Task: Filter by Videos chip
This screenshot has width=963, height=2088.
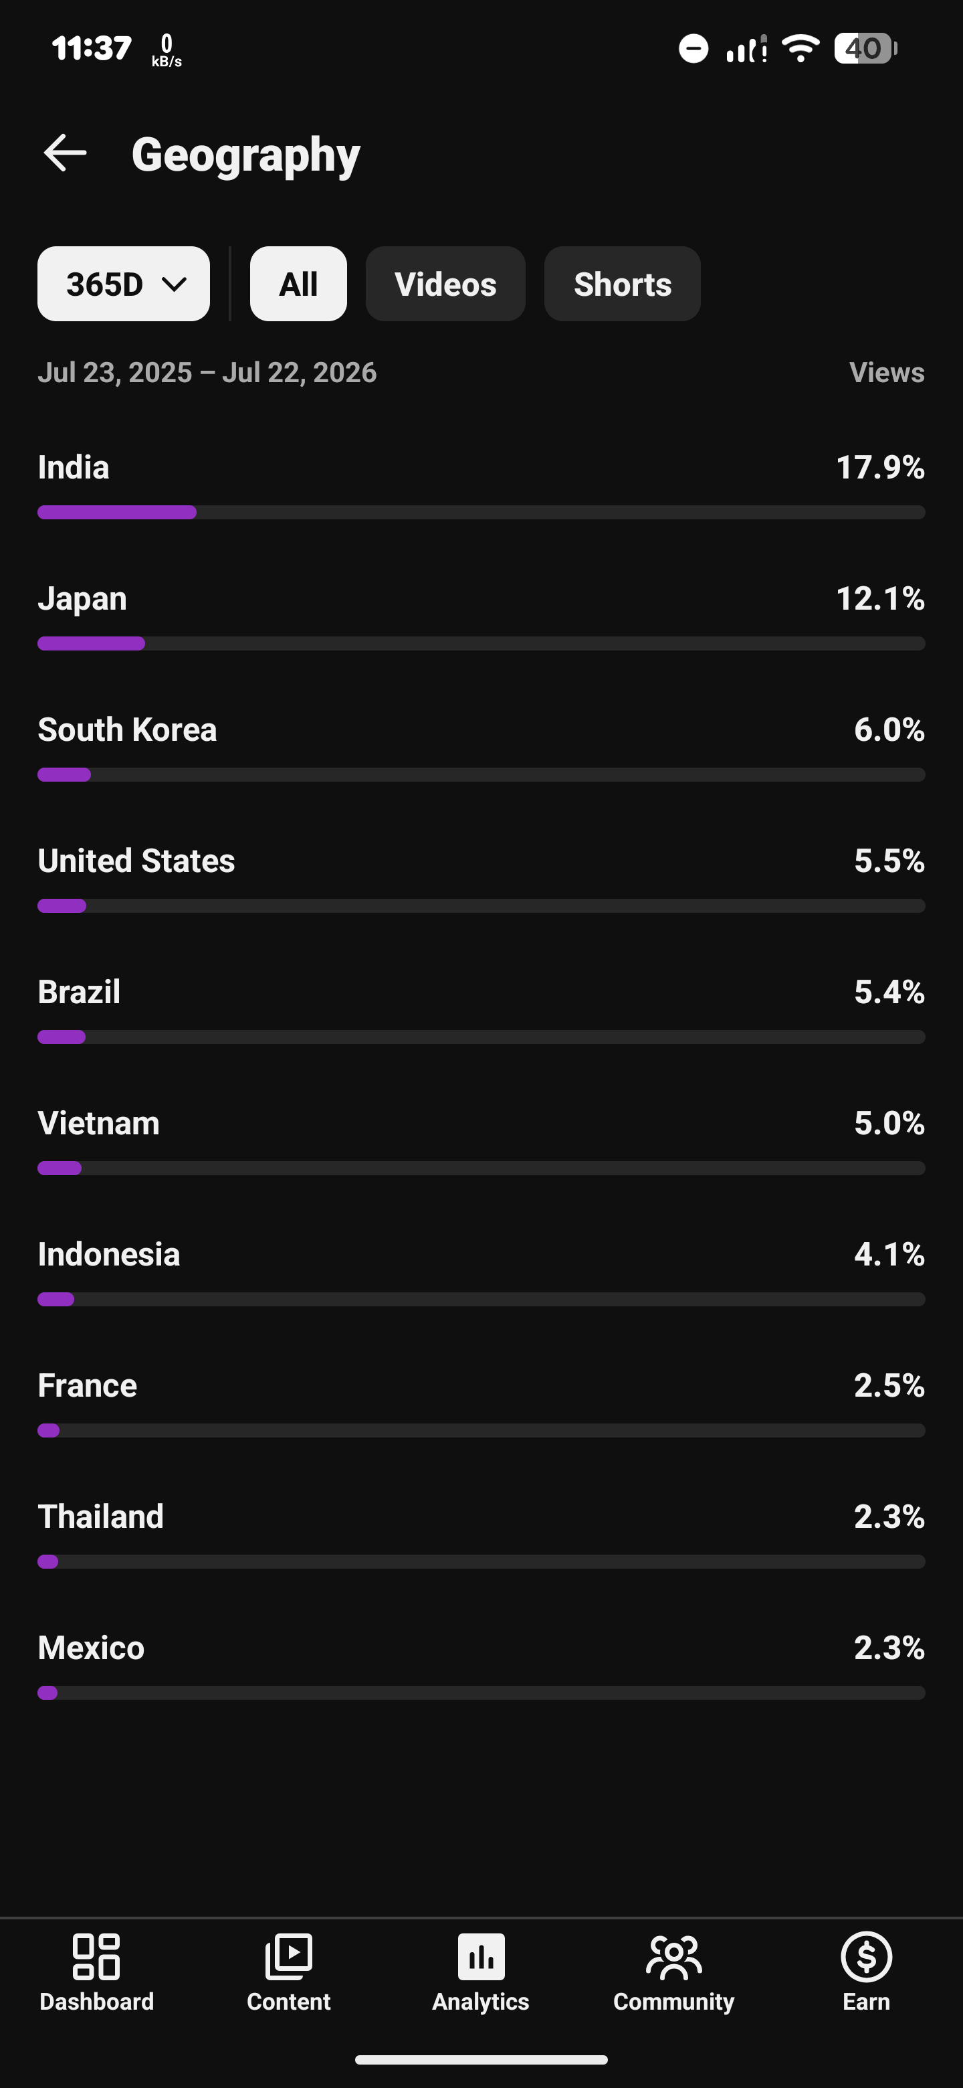Action: pos(445,284)
